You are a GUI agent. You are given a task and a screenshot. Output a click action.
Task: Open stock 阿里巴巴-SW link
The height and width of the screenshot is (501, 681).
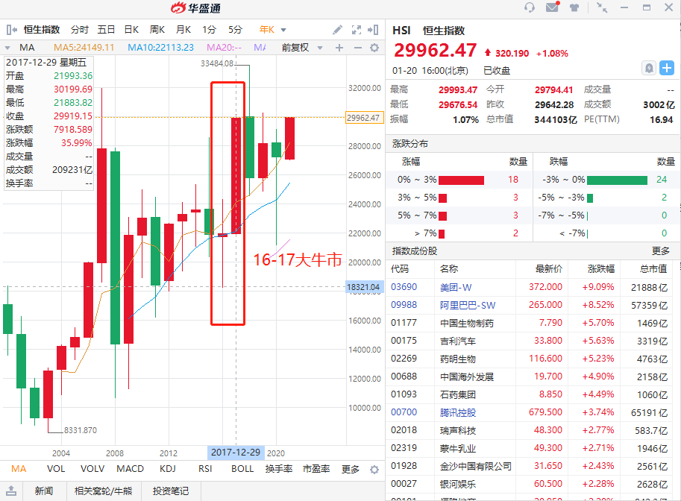pyautogui.click(x=468, y=305)
